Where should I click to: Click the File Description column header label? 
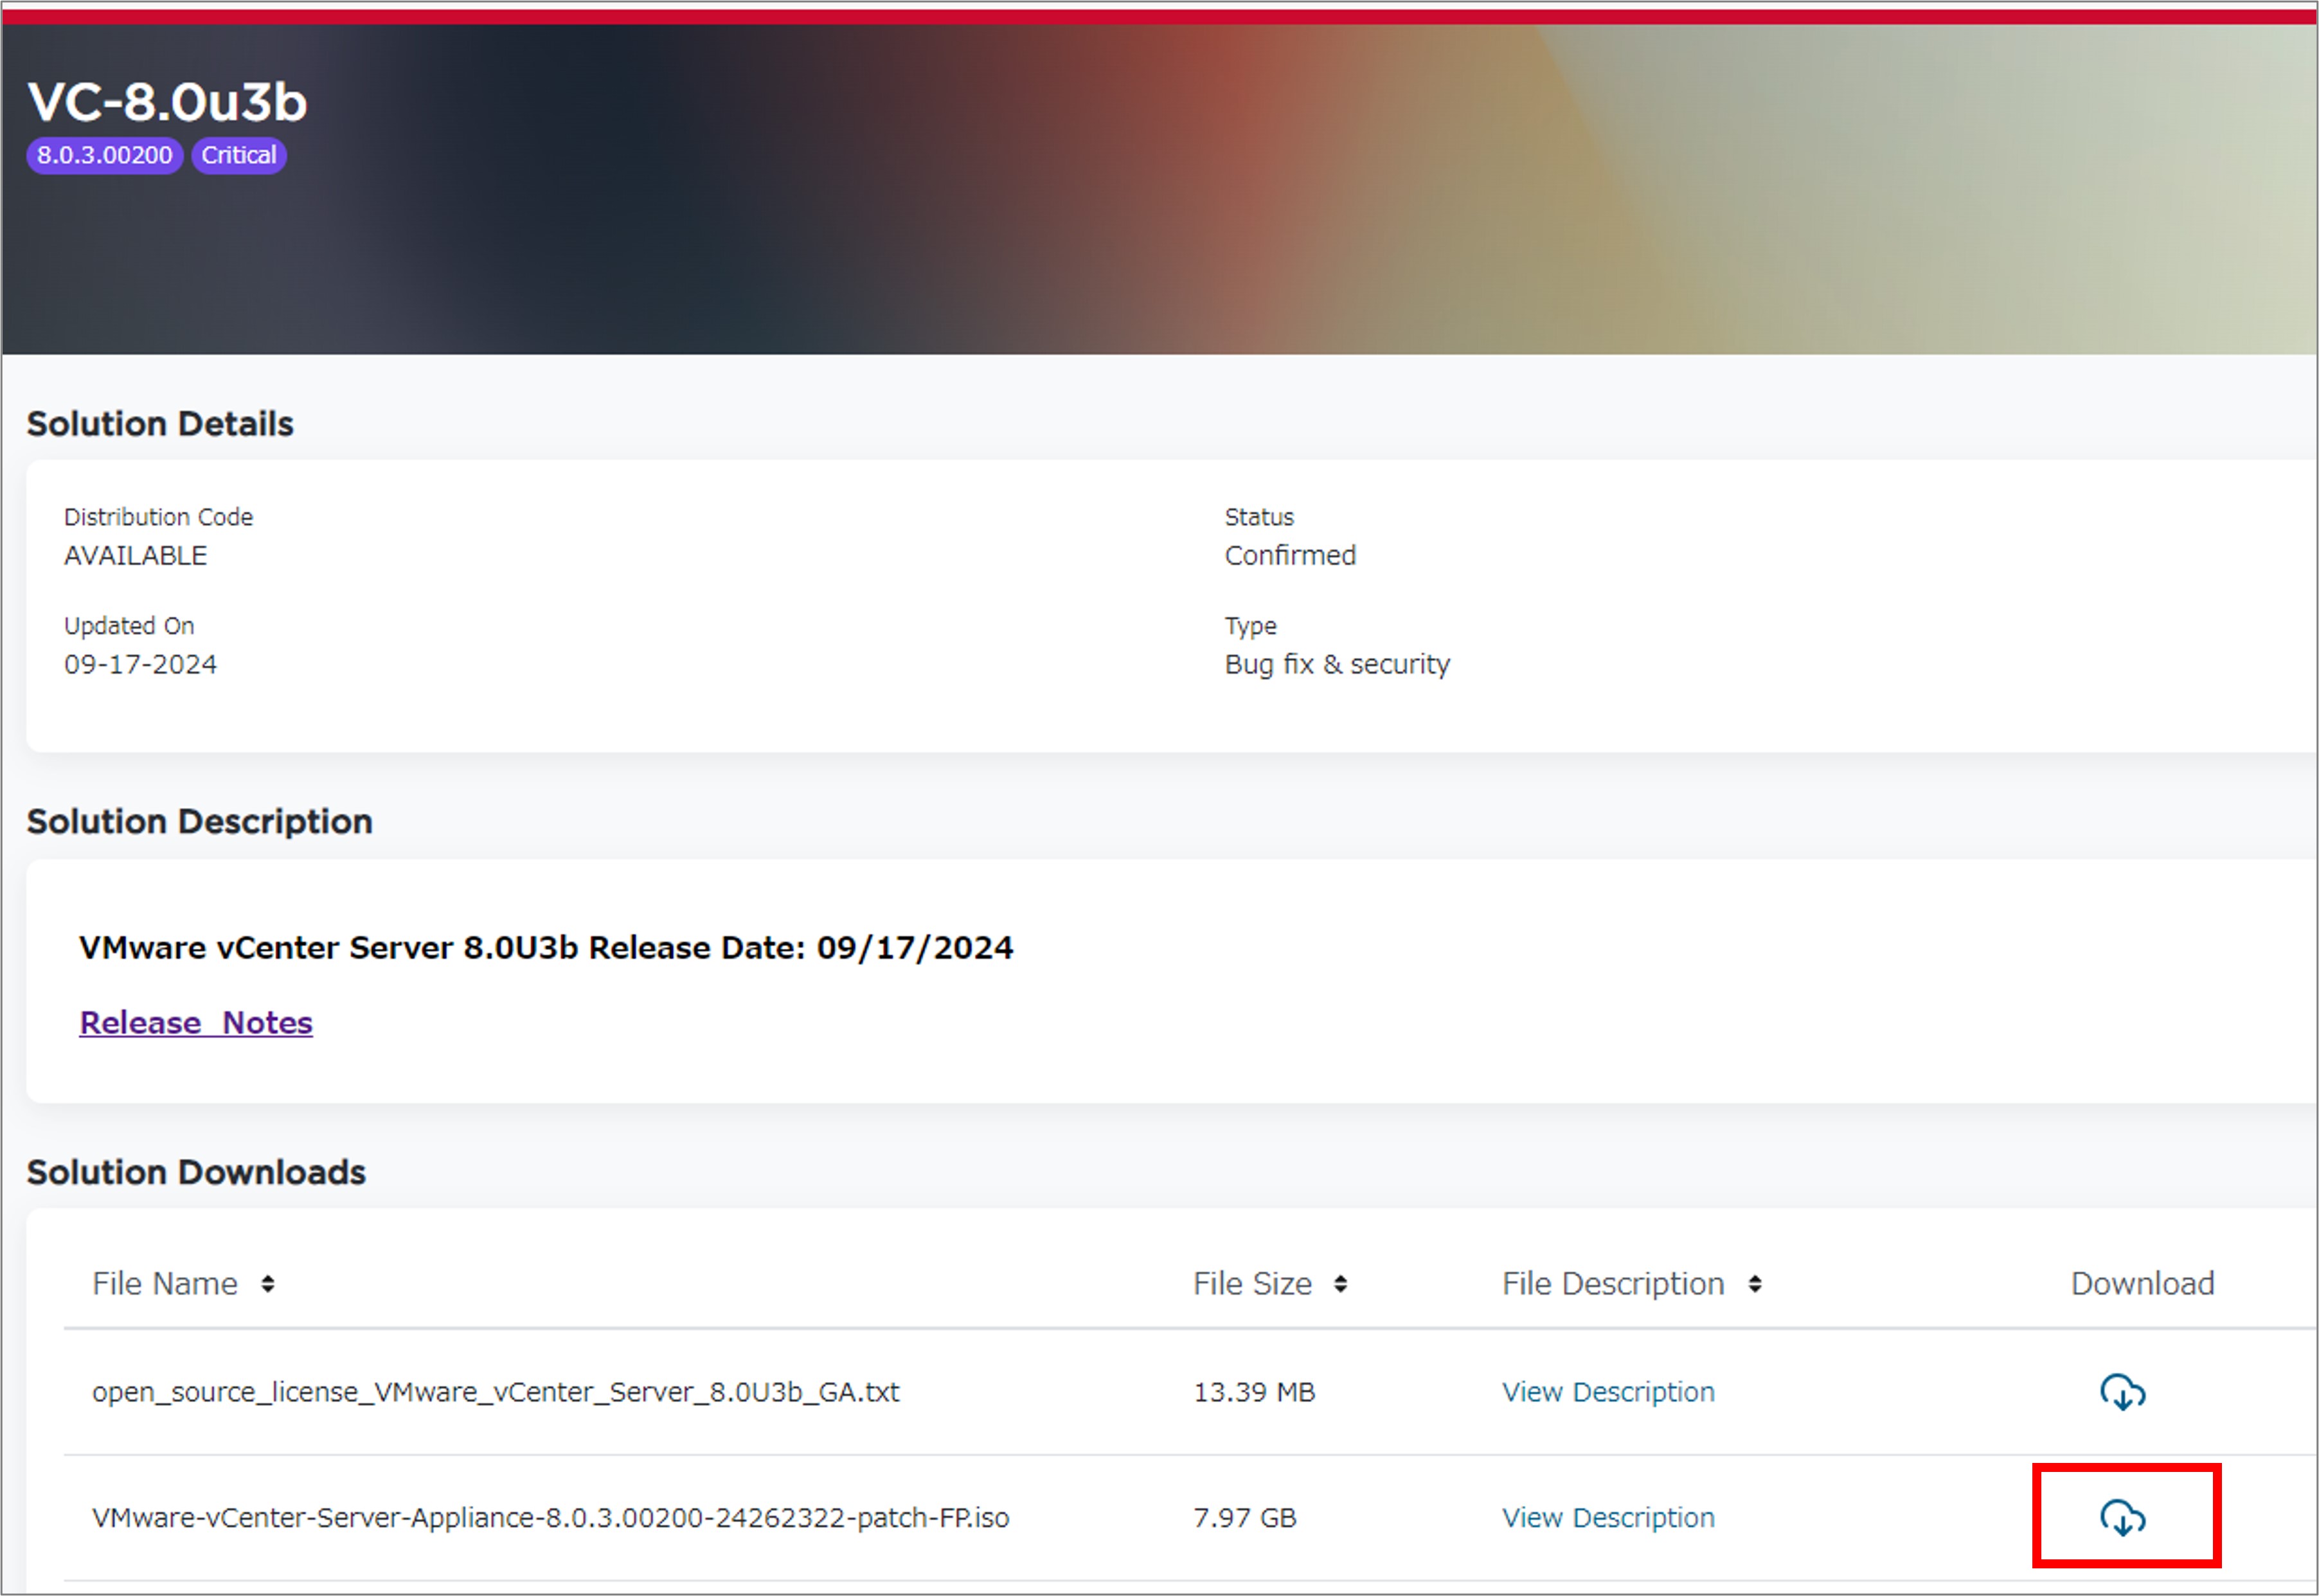(x=1613, y=1284)
